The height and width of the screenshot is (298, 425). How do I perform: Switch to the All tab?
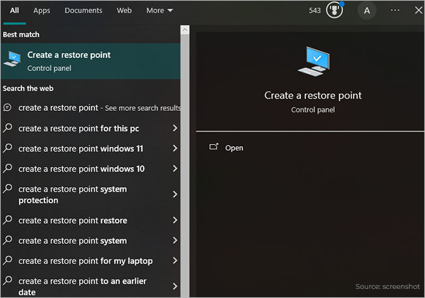(x=14, y=10)
